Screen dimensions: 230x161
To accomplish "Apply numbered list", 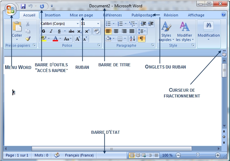I will pyautogui.click(x=120, y=24).
